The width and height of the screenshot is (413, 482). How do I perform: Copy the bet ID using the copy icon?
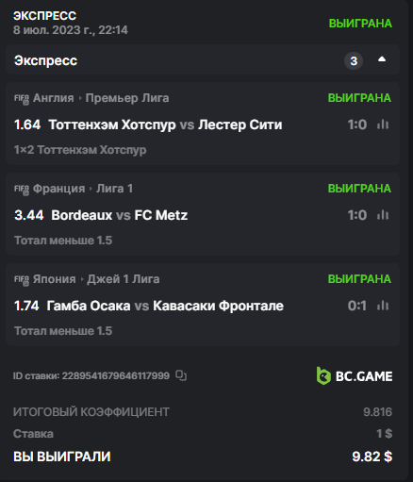pos(181,375)
